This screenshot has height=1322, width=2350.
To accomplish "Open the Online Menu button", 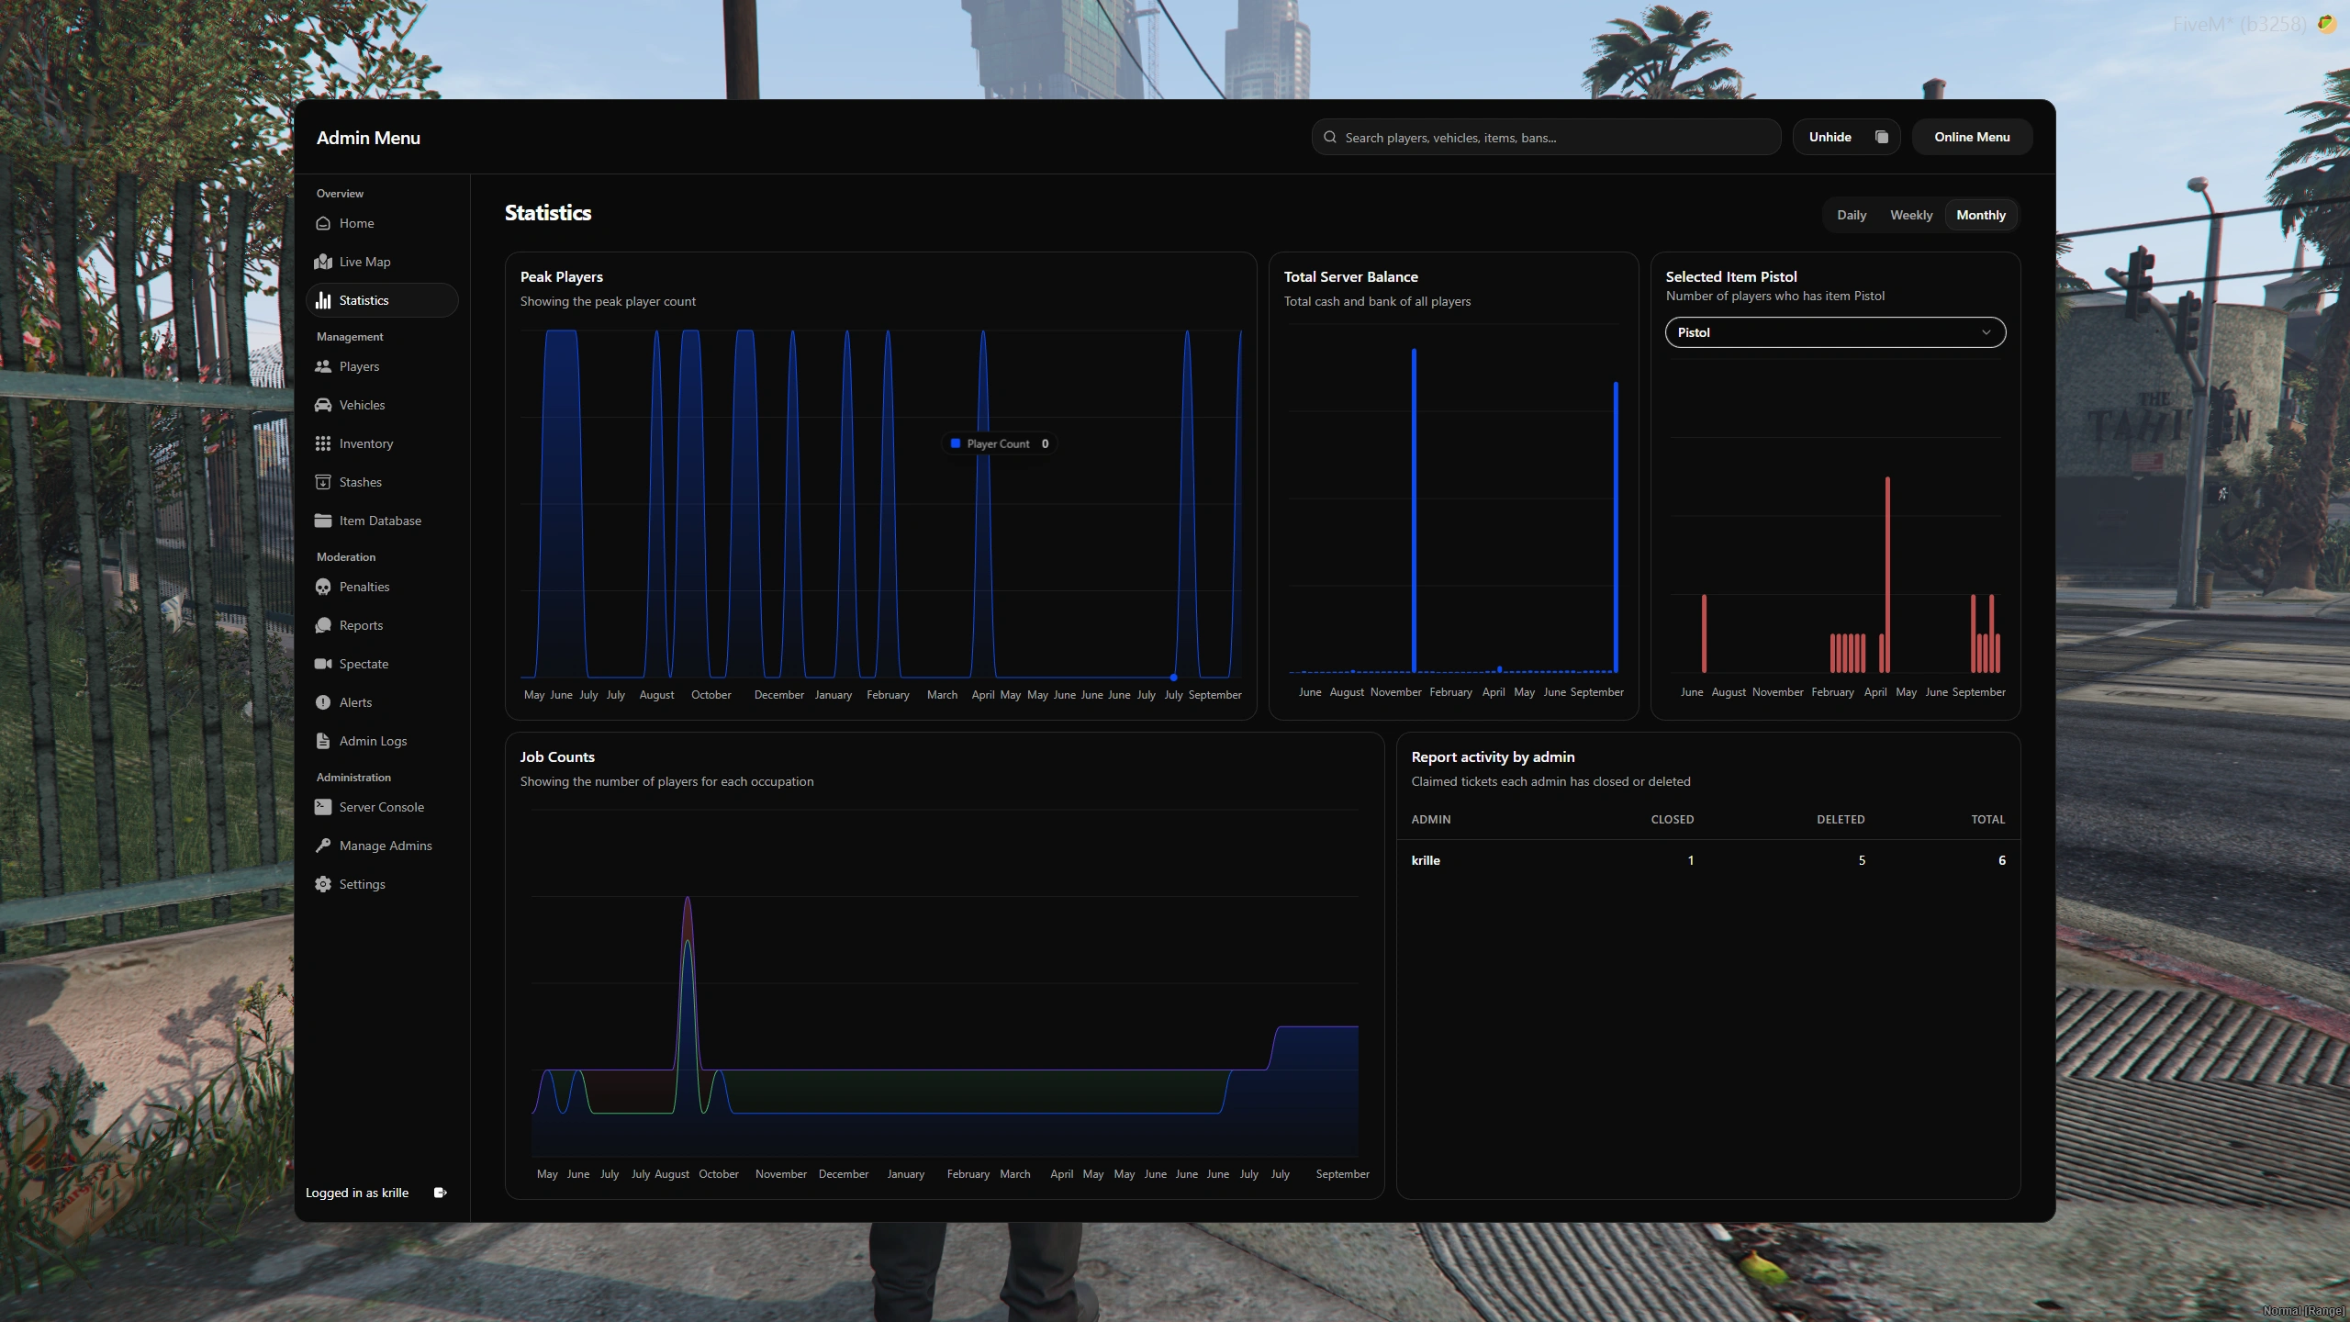I will [1972, 137].
